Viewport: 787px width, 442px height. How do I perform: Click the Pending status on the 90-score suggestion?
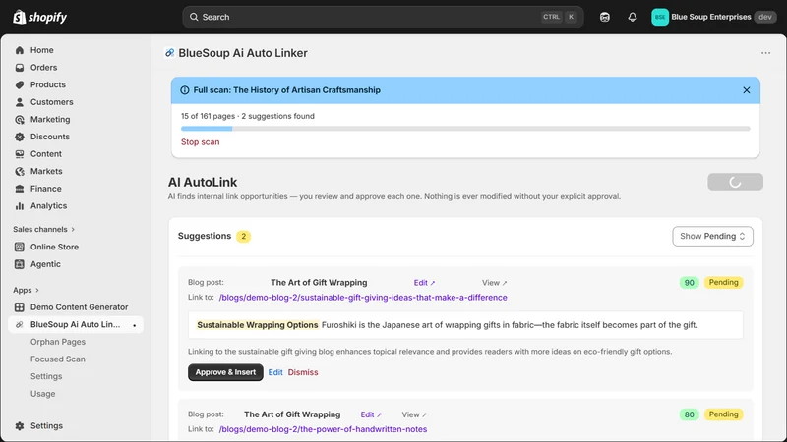pyautogui.click(x=723, y=283)
